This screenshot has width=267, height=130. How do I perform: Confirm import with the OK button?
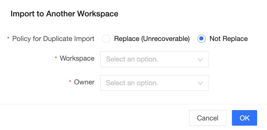tap(244, 118)
